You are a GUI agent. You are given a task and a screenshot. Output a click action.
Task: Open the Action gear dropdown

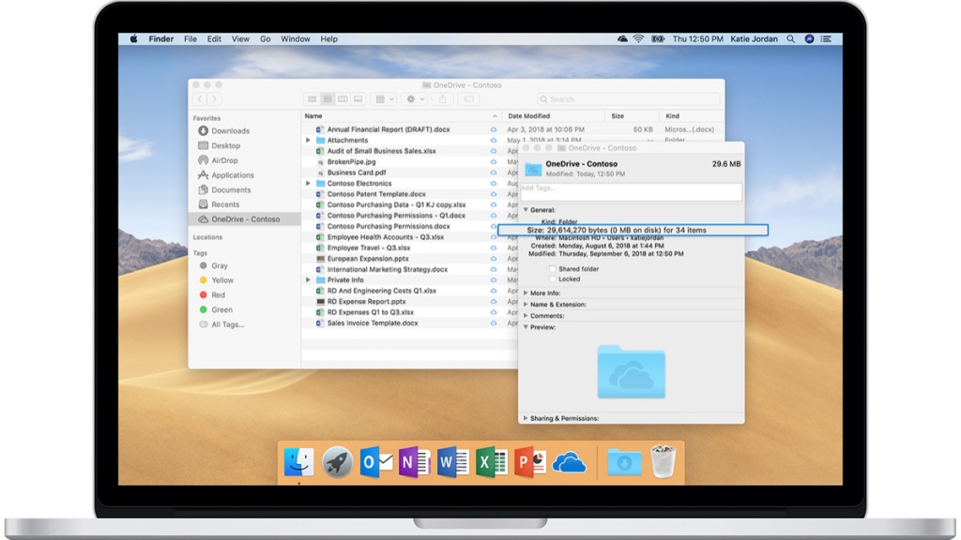point(415,98)
